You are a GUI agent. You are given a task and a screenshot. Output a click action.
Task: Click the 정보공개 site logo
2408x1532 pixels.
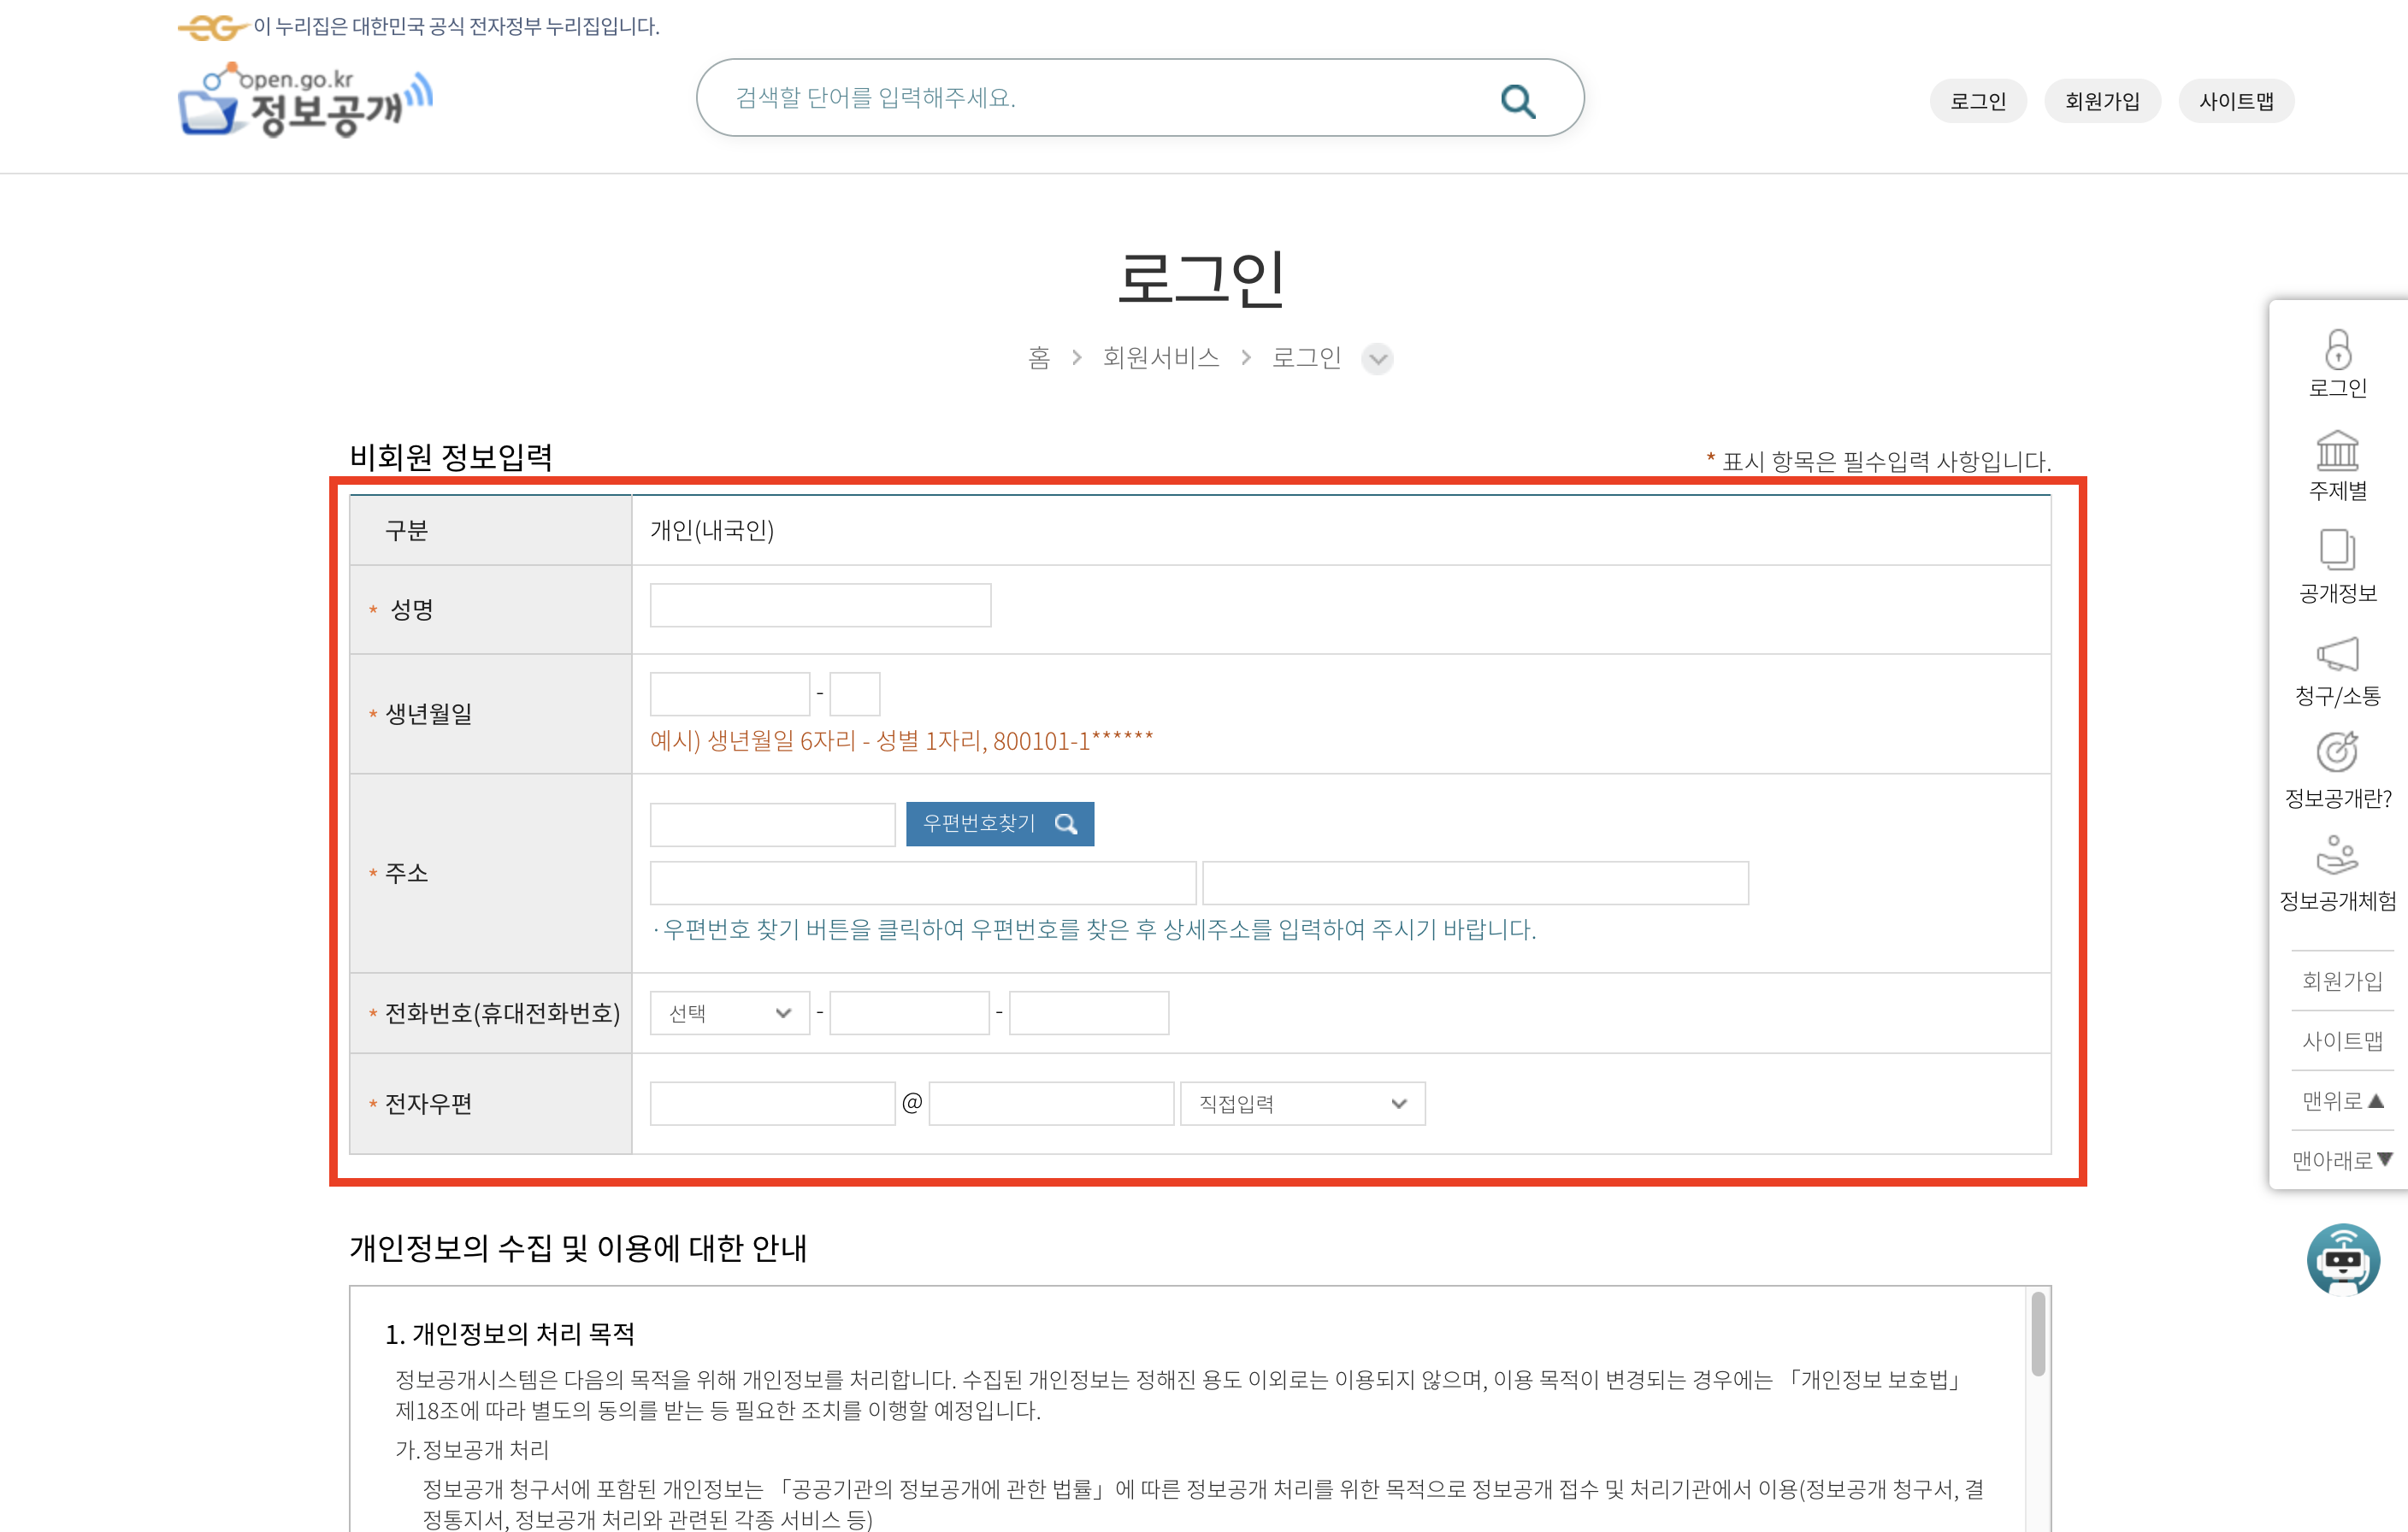pyautogui.click(x=305, y=101)
